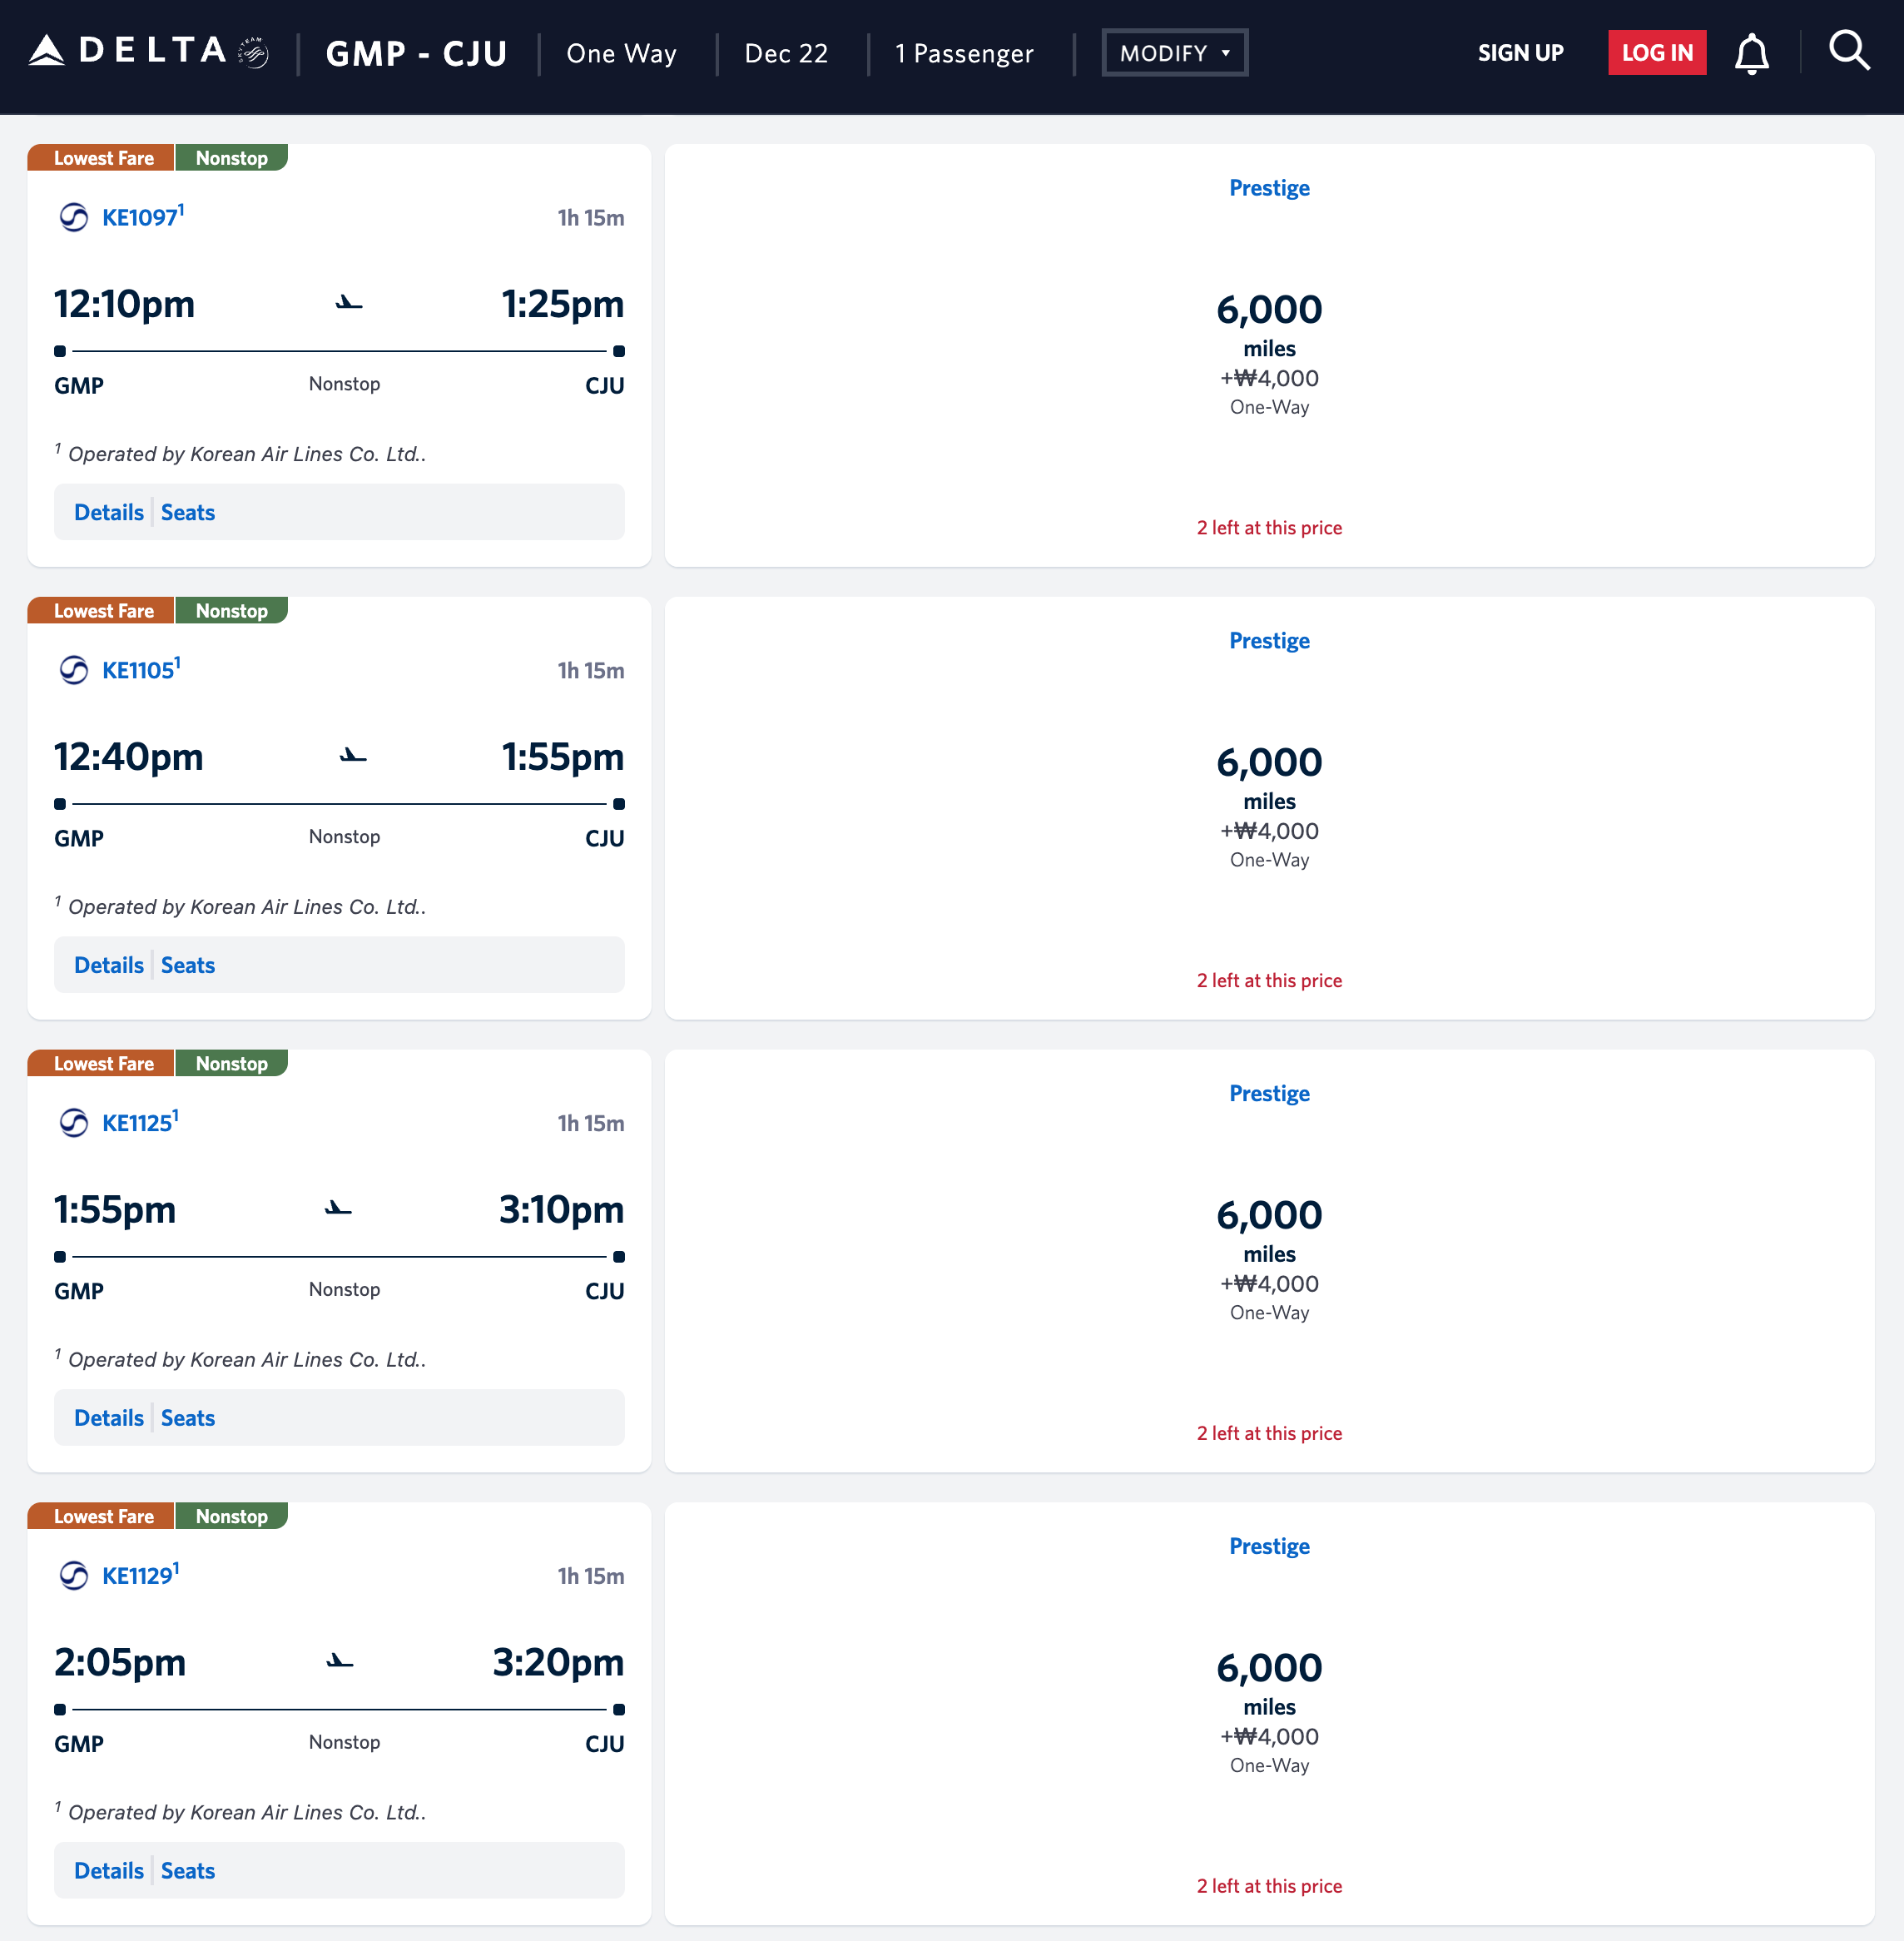The height and width of the screenshot is (1941, 1904).
Task: Click the plane icon on 12:10pm flight
Action: tap(349, 303)
